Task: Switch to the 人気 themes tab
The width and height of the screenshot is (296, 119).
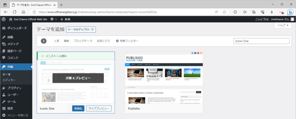Action: (x=56, y=41)
